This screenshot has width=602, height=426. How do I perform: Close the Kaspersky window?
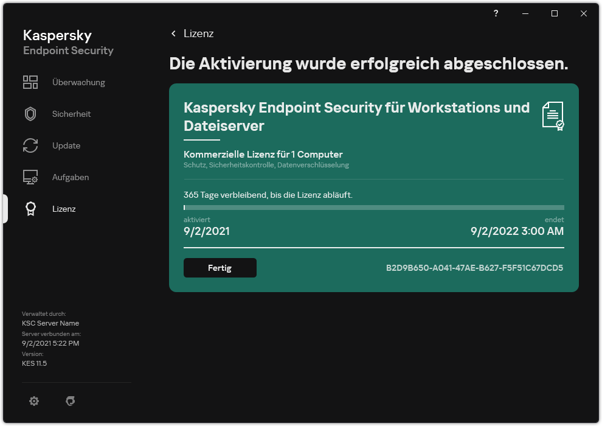pyautogui.click(x=584, y=13)
